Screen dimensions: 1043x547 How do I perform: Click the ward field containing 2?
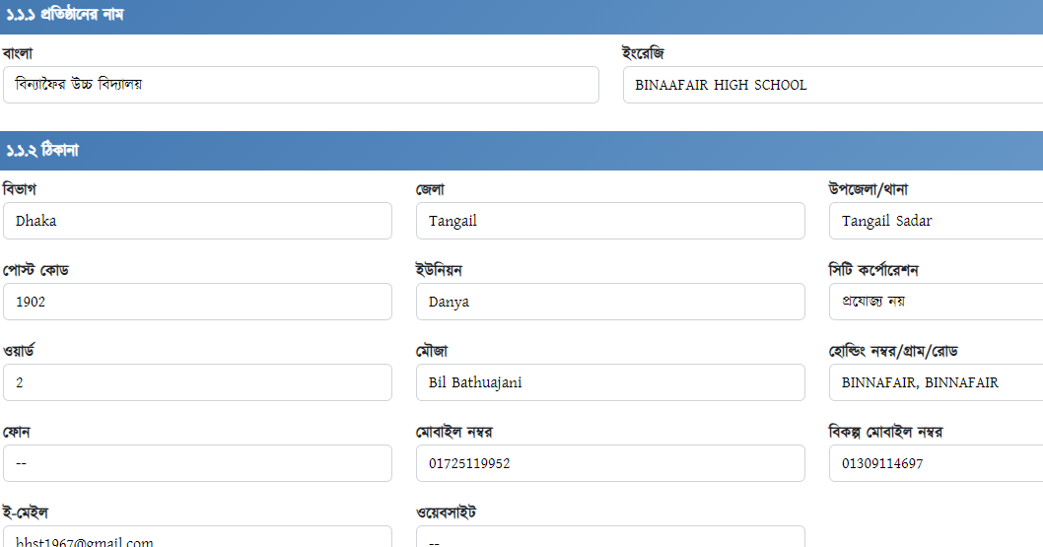(197, 382)
